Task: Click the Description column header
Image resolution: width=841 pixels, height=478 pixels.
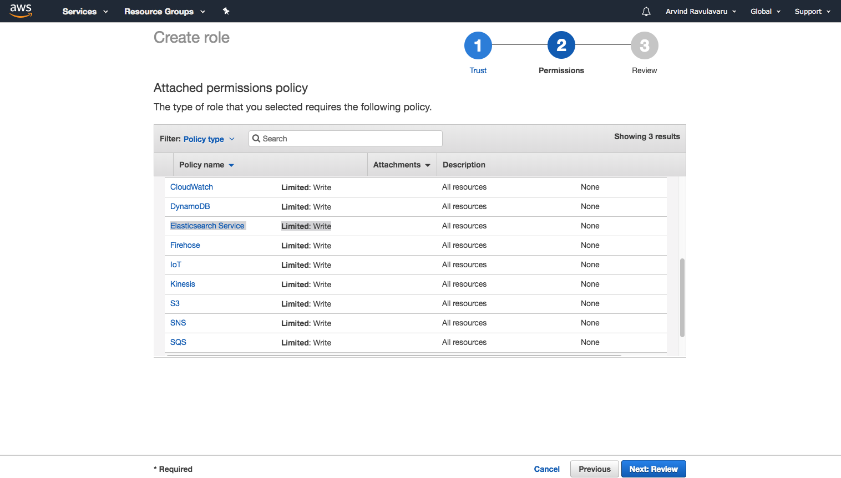Action: (x=464, y=165)
